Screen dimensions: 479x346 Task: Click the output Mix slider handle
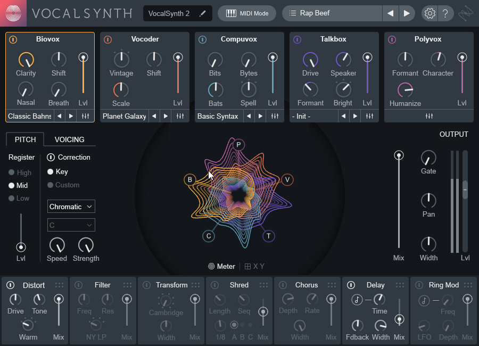(x=399, y=155)
